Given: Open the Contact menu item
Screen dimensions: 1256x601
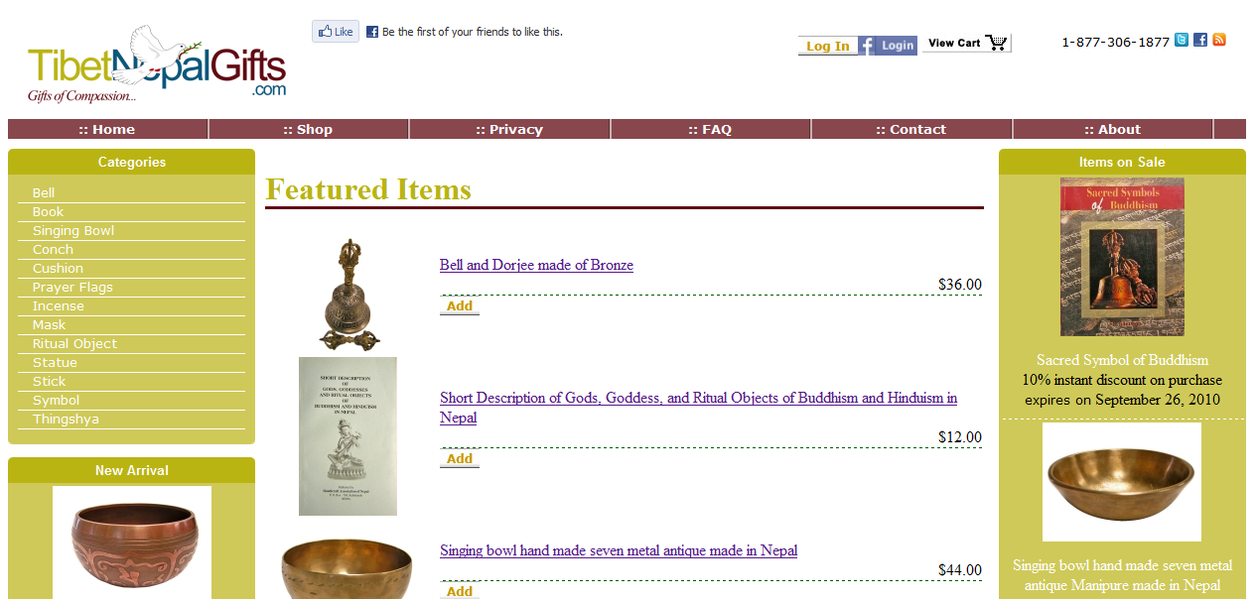Looking at the screenshot, I should 911,129.
